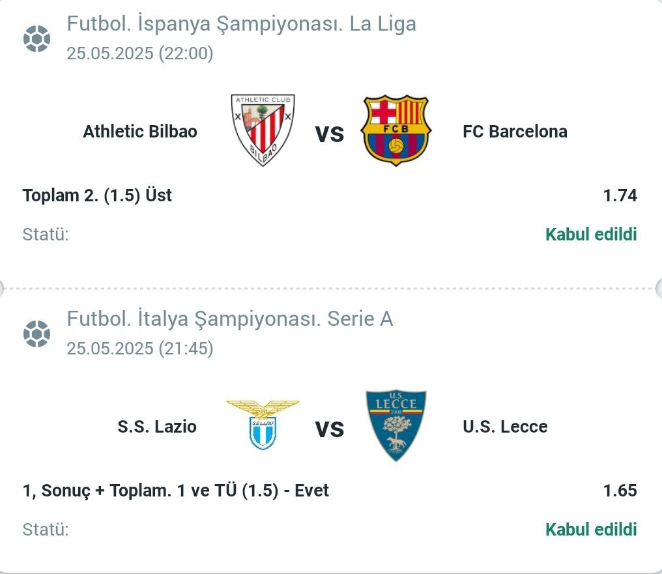Click the S.S. Lazio eagle logo
The image size is (662, 574).
pyautogui.click(x=263, y=425)
